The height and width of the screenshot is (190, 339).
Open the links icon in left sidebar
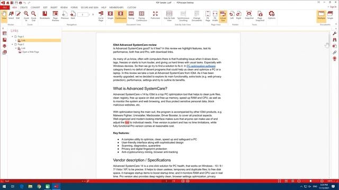pyautogui.click(x=5, y=52)
